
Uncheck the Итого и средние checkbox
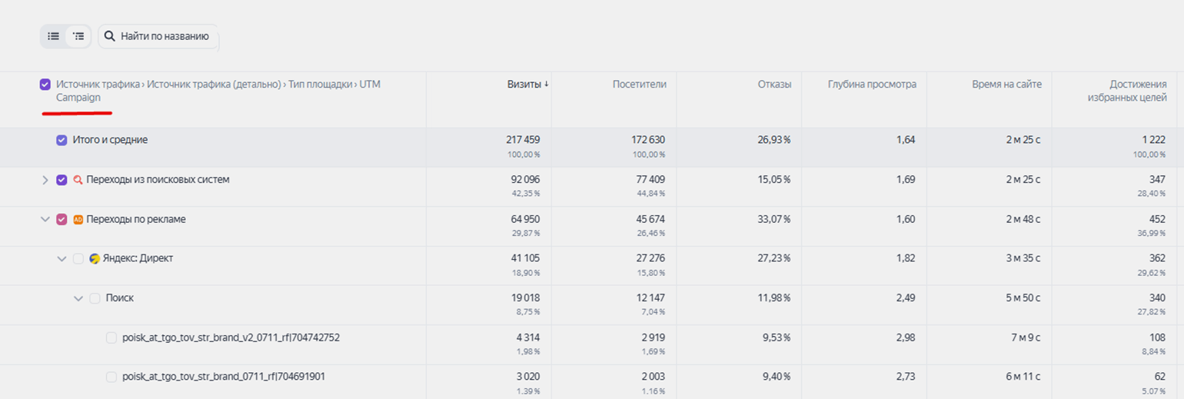pyautogui.click(x=62, y=141)
